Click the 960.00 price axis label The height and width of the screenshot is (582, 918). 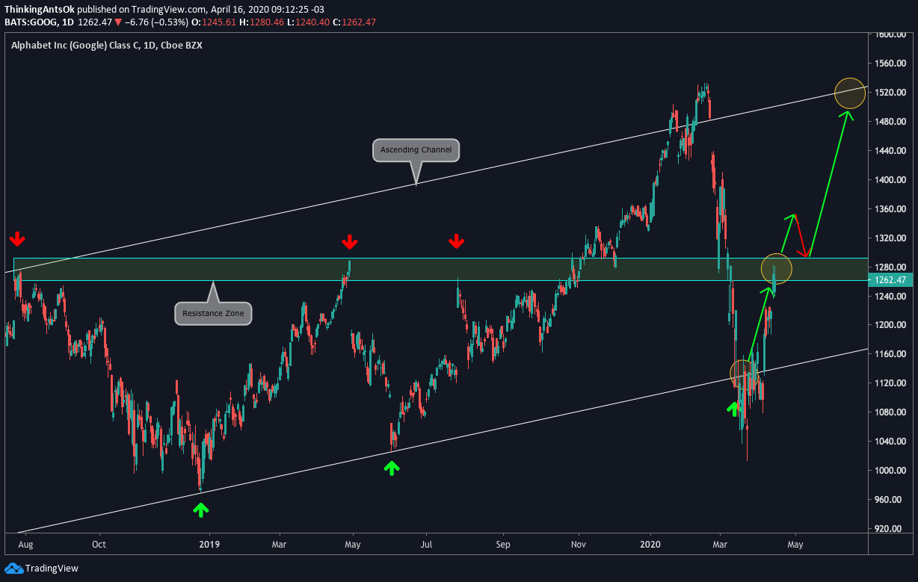pyautogui.click(x=889, y=500)
